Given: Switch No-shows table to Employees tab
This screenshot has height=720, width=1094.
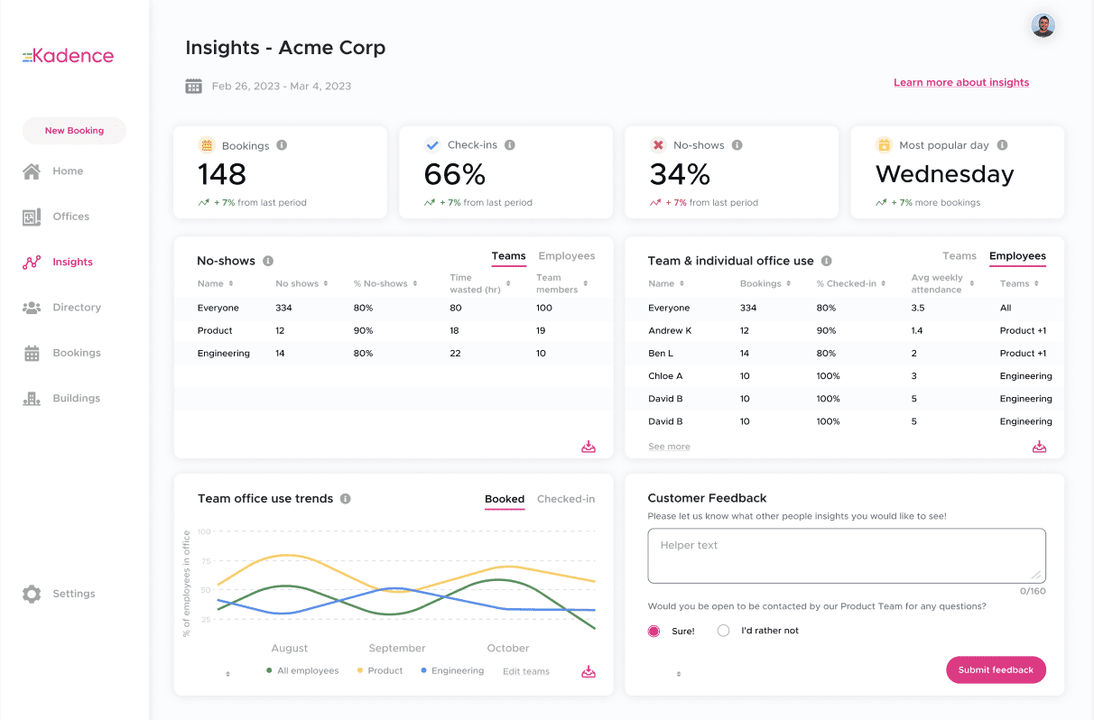Looking at the screenshot, I should coord(567,256).
